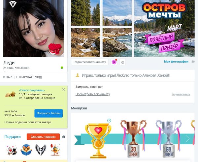Image resolution: width=198 pixels, height=162 pixels.
Task: Show next trophies with right arrow
Action: click(x=187, y=139)
